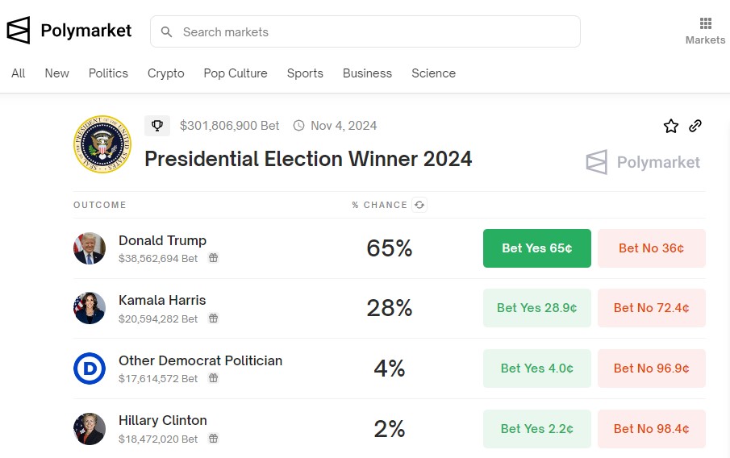
Task: Bet No 98.4¢ on Hillary Clinton
Action: (x=651, y=429)
